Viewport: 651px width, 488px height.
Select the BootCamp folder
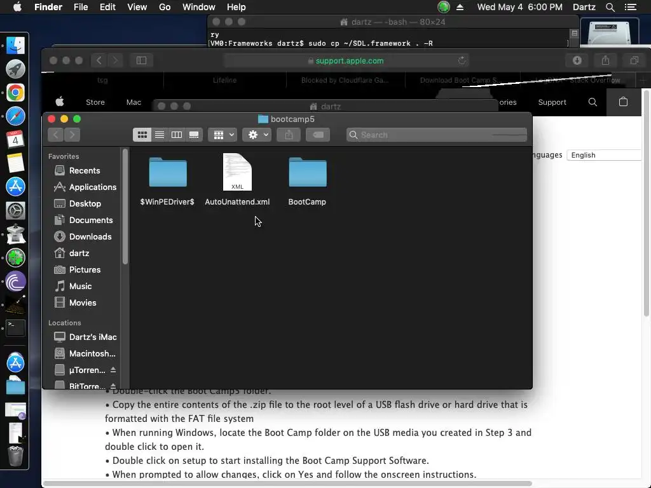[307, 181]
